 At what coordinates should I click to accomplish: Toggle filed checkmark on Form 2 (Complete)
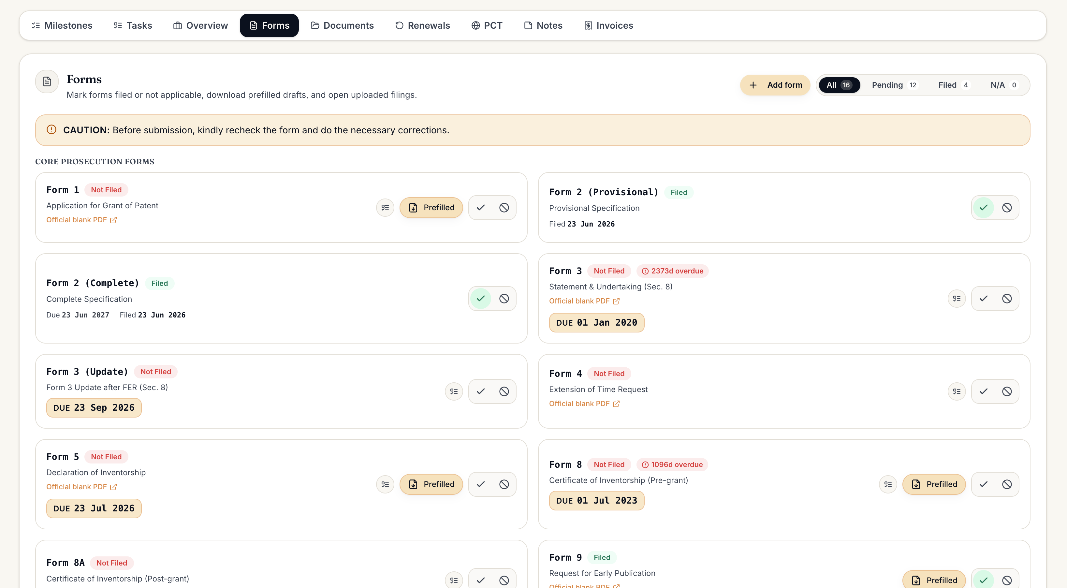click(x=480, y=298)
